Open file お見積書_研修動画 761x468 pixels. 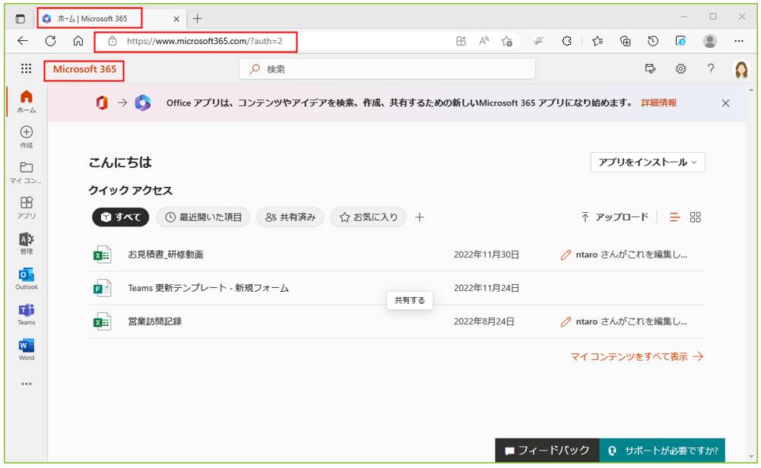[x=166, y=255]
